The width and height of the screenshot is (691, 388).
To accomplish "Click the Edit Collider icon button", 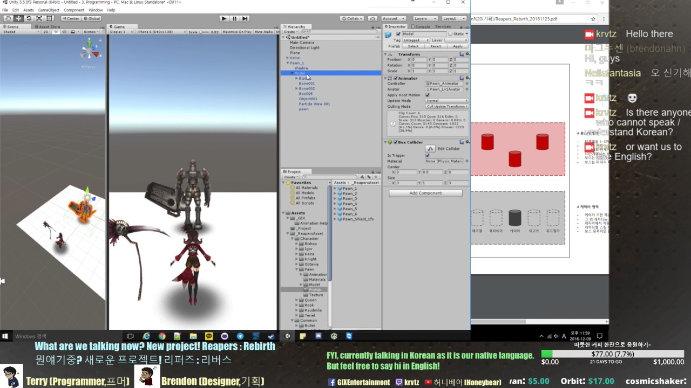I will (430, 149).
